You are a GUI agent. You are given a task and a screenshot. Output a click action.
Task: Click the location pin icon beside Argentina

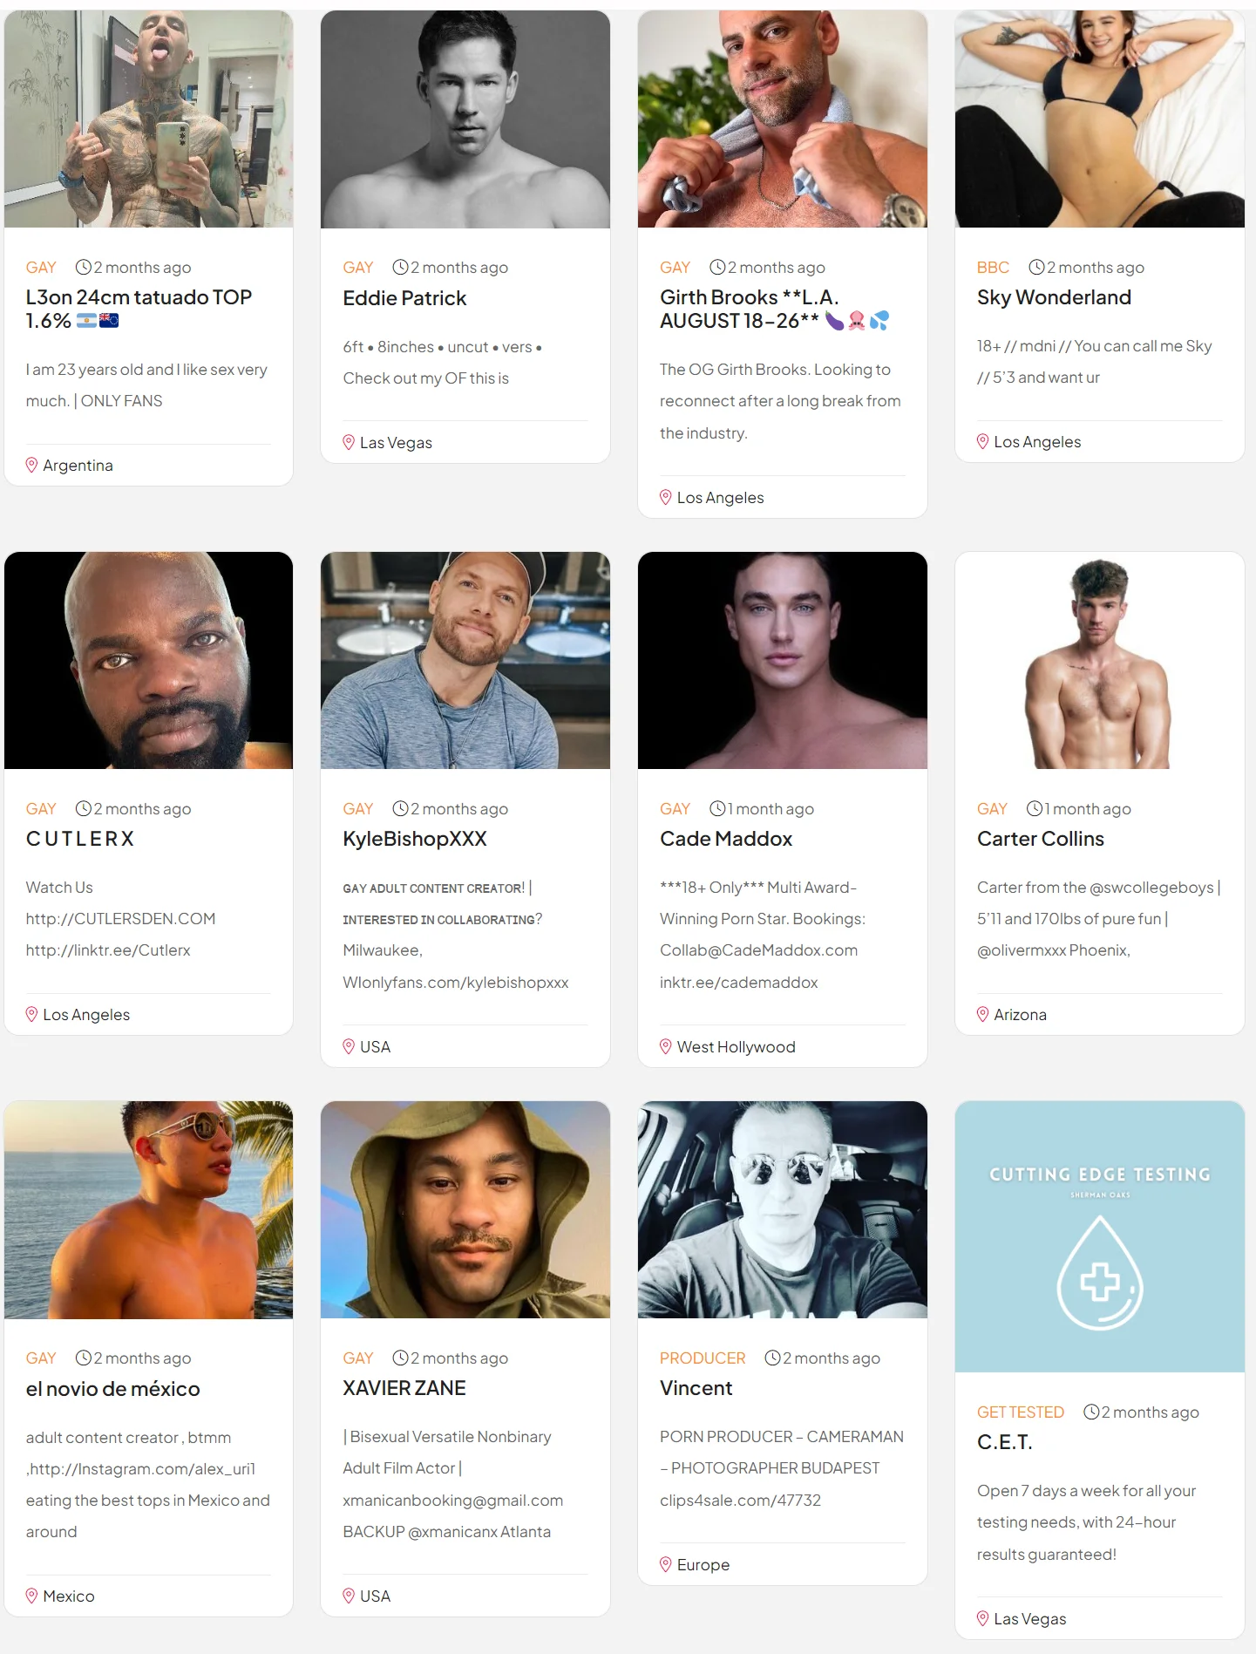pyautogui.click(x=32, y=465)
